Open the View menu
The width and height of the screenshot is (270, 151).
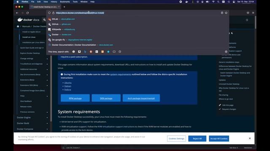(46, 2)
